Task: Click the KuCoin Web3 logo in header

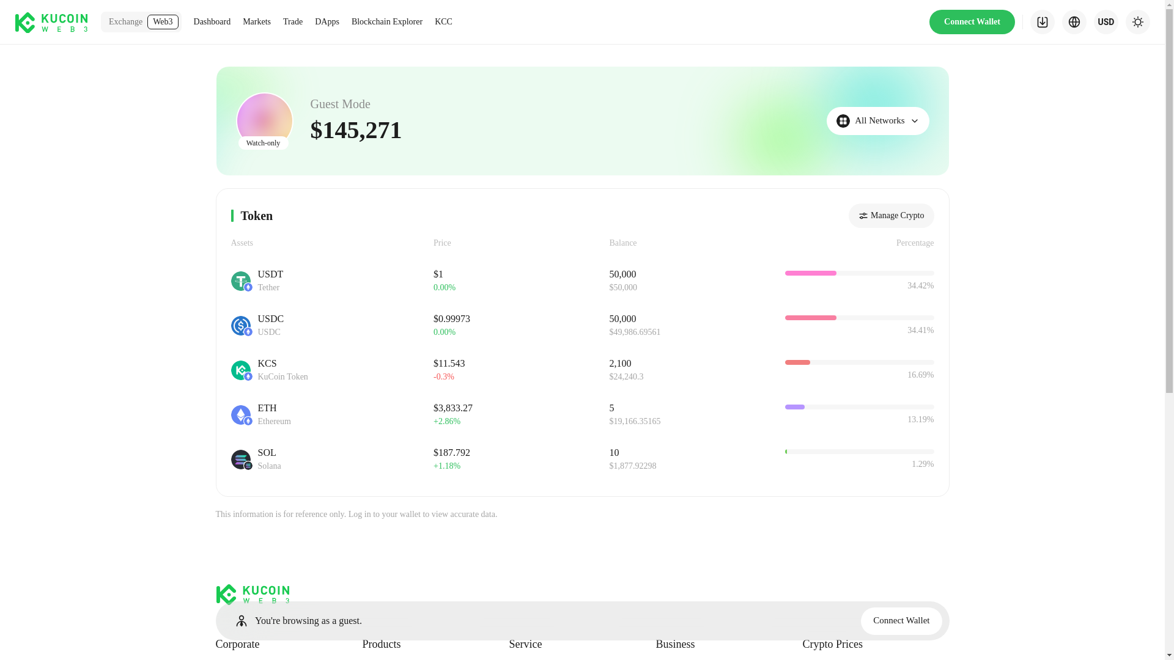Action: (51, 22)
